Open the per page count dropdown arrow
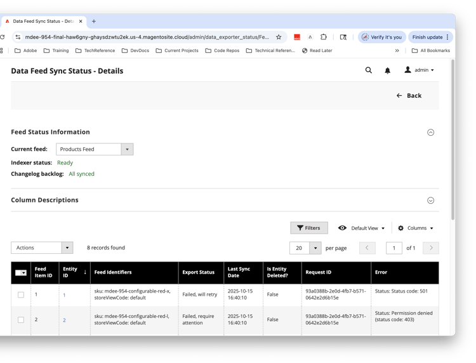The width and height of the screenshot is (476, 363). 315,248
